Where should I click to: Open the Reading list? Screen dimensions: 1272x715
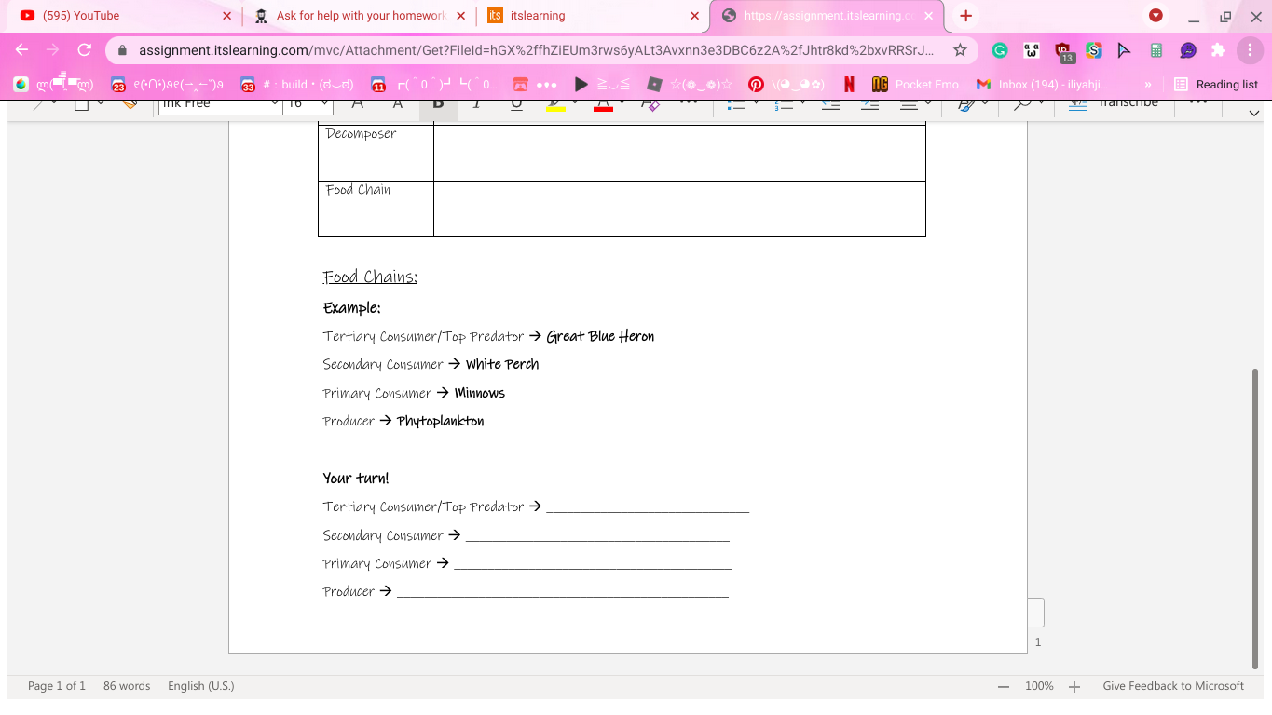tap(1216, 84)
